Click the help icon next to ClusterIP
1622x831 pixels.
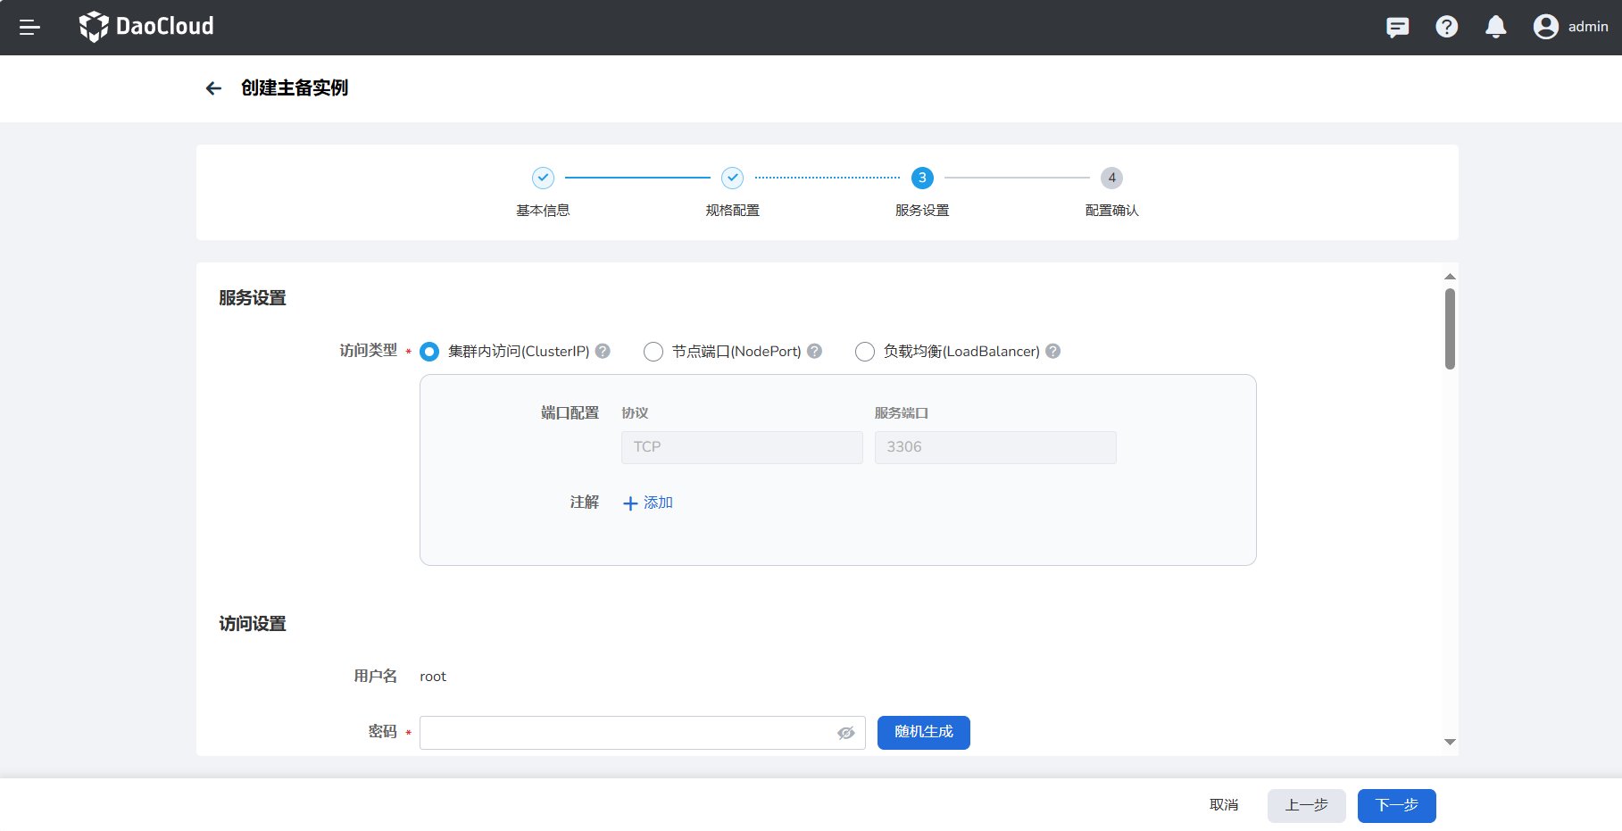(x=603, y=352)
